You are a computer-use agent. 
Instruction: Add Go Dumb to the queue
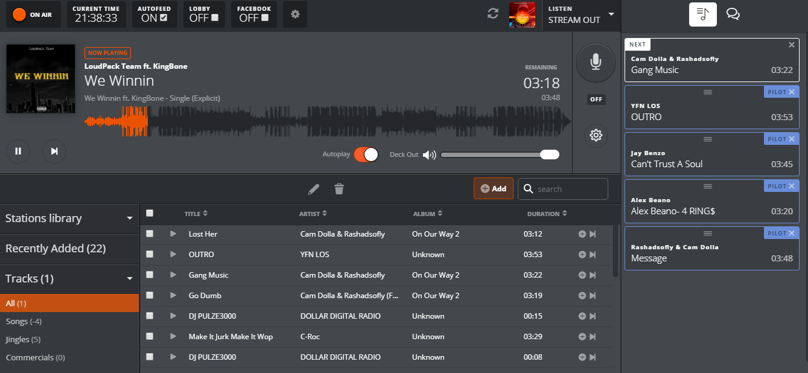(582, 296)
